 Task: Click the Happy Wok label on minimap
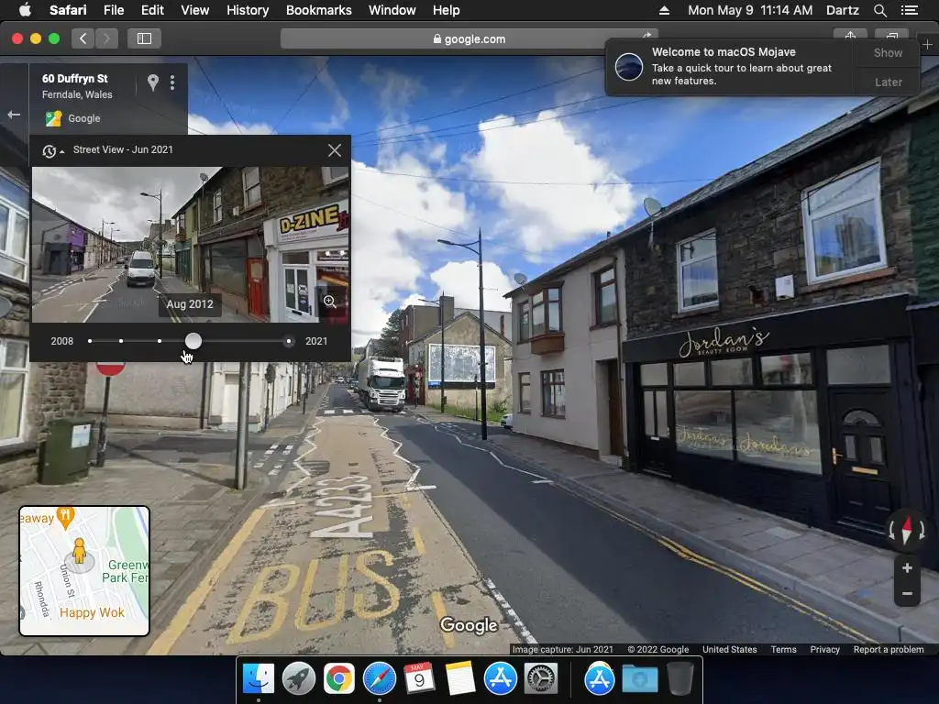(x=92, y=612)
